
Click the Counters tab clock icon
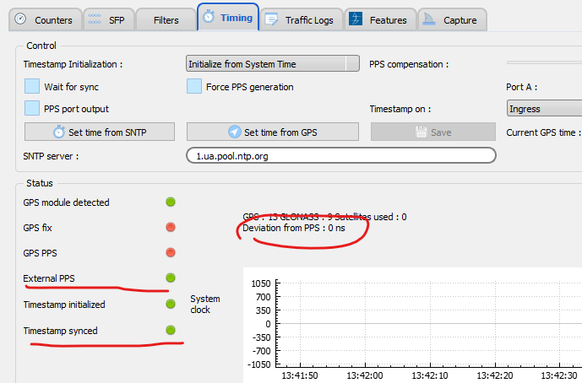click(21, 19)
